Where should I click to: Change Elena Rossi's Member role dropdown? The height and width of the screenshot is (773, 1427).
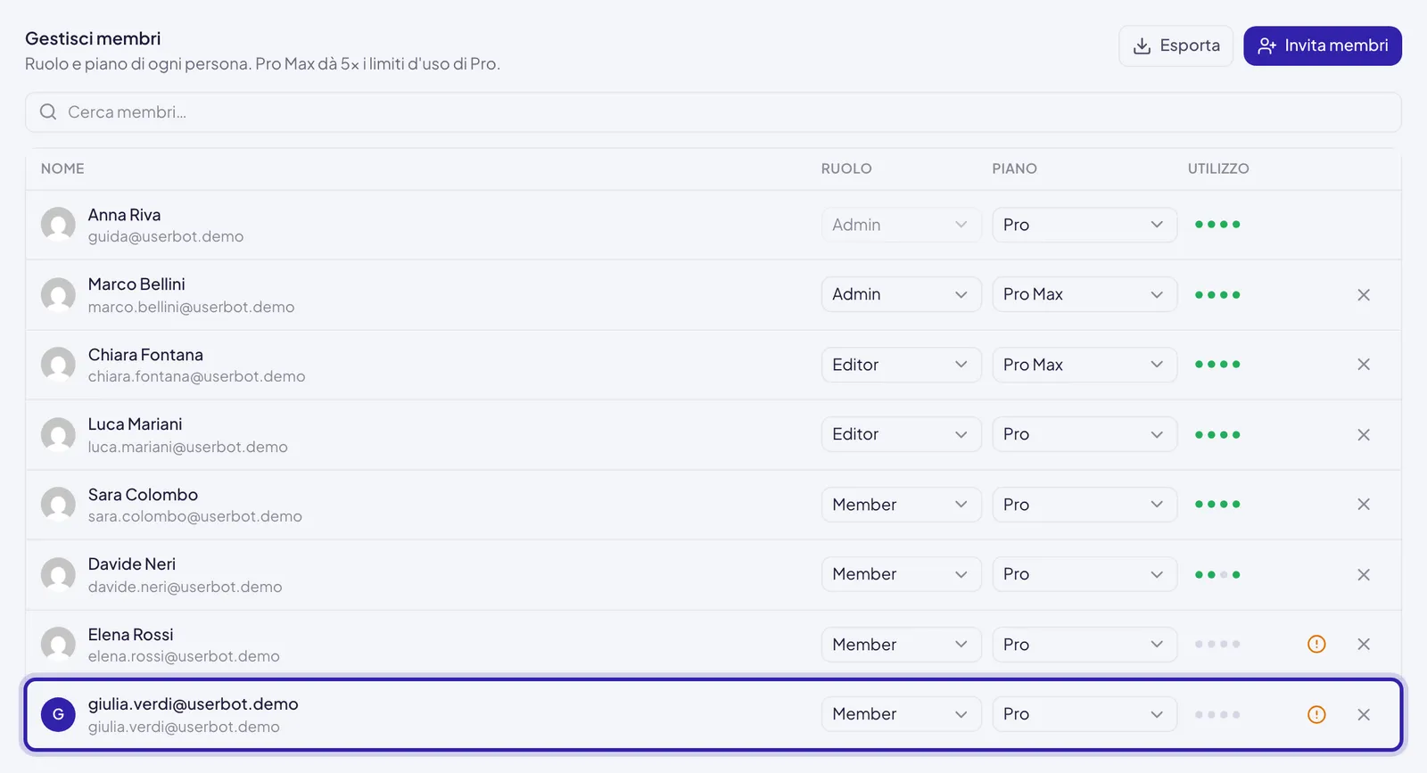(901, 645)
